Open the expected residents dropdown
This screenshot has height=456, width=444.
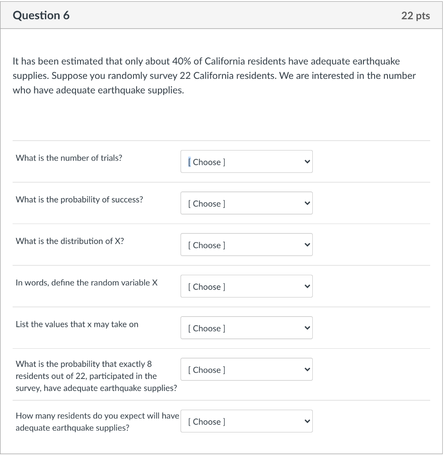[246, 421]
